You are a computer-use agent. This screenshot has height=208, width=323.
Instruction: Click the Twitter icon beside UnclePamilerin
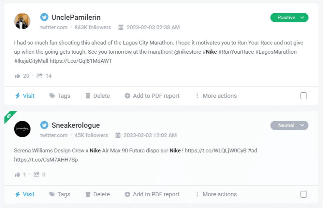click(x=44, y=17)
